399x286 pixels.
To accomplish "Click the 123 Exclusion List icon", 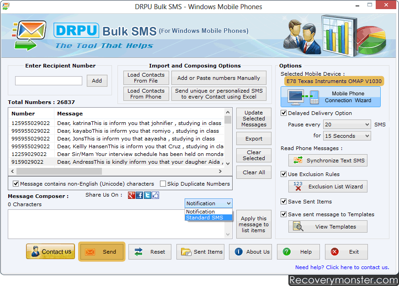I will pyautogui.click(x=298, y=186).
